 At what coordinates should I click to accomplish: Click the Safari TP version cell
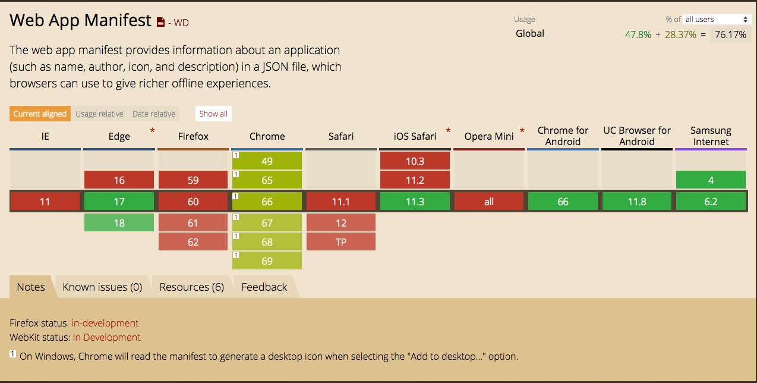coord(341,242)
